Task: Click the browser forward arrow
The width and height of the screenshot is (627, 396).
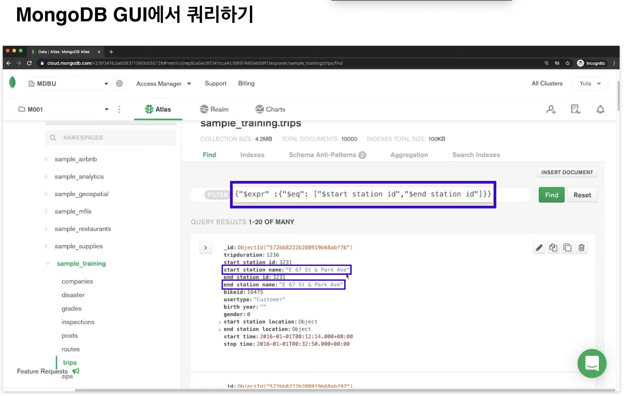Action: click(x=19, y=63)
